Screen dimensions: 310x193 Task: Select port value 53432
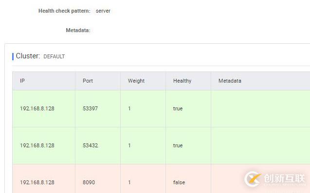pyautogui.click(x=91, y=145)
